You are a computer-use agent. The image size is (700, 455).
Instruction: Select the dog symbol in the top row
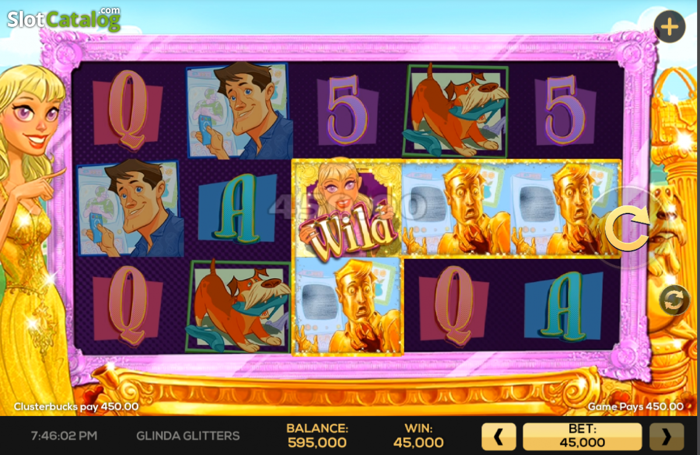pyautogui.click(x=456, y=110)
